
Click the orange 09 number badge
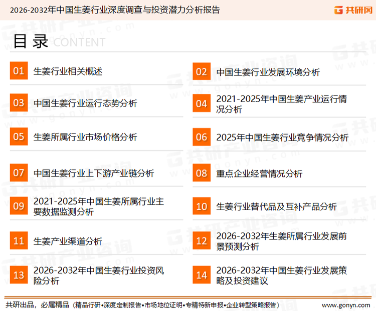[x=19, y=205]
